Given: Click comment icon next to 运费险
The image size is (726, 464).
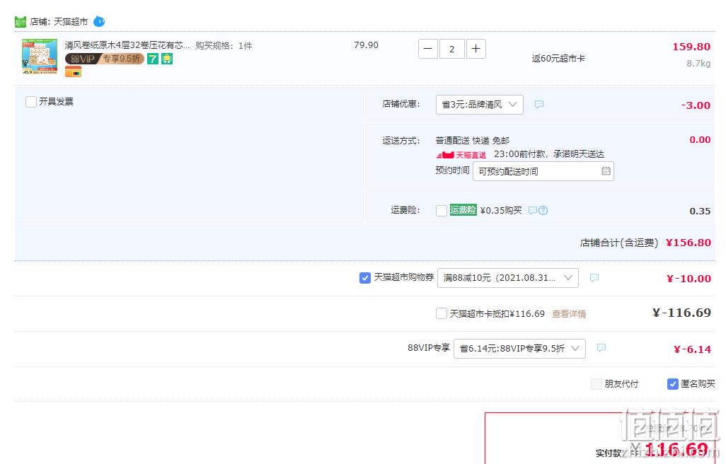Looking at the screenshot, I should 532,211.
